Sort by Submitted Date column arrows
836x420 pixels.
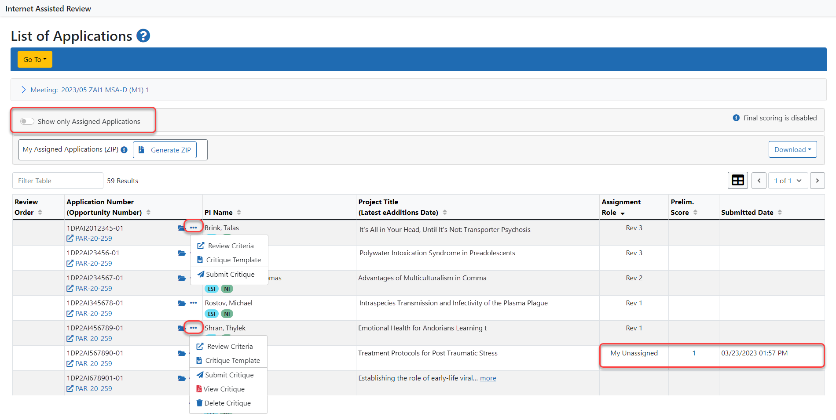tap(780, 212)
